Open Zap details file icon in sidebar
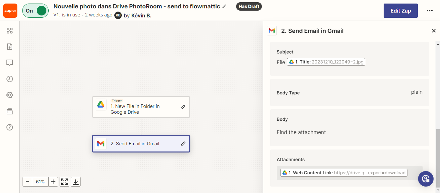 point(10,47)
